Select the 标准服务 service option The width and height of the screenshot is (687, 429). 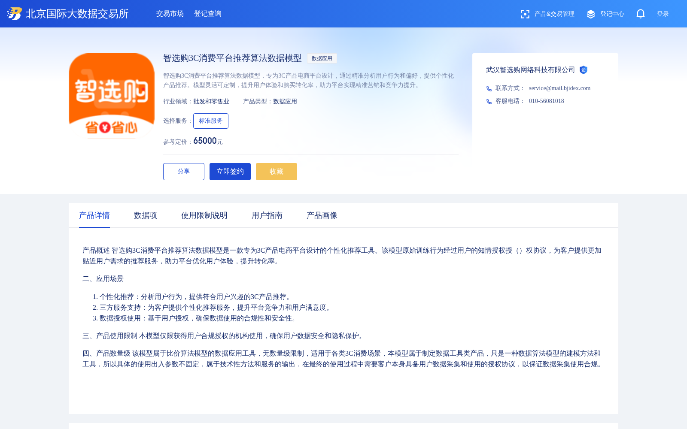point(211,121)
